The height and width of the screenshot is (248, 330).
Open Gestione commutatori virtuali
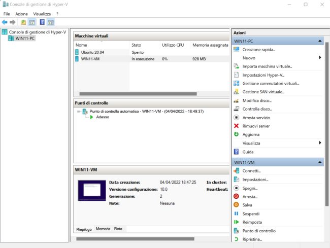point(271,83)
